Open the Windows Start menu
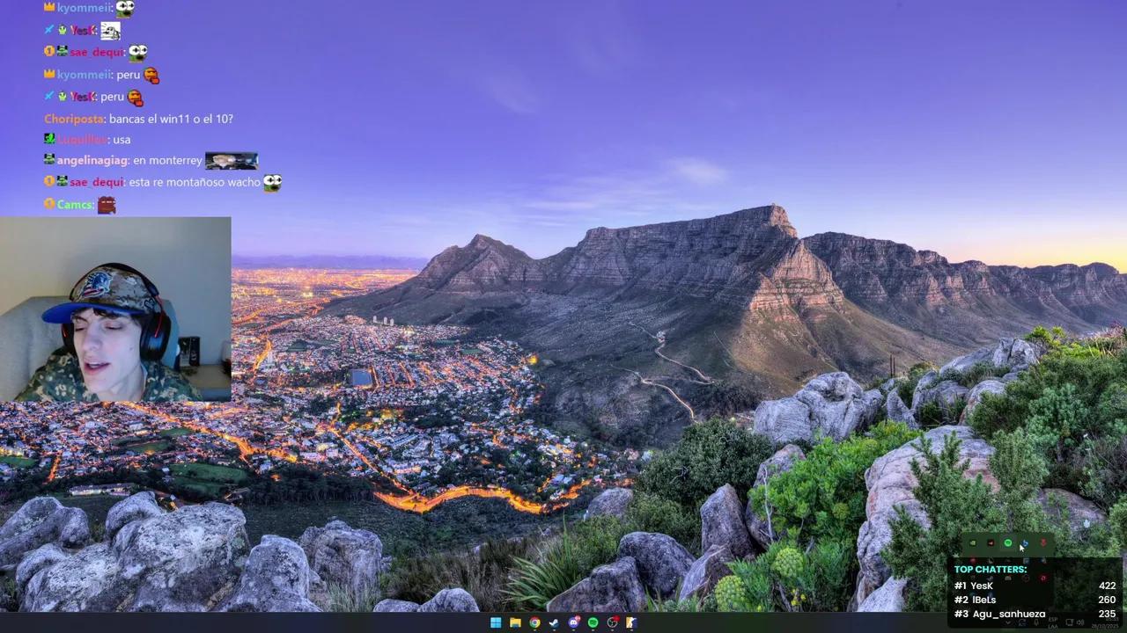The width and height of the screenshot is (1127, 633). (496, 622)
